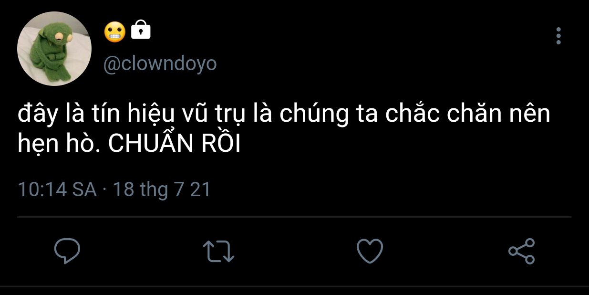Click the 10:14 SA timestamp

pyautogui.click(x=57, y=190)
